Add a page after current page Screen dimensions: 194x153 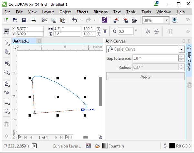click(x=67, y=137)
